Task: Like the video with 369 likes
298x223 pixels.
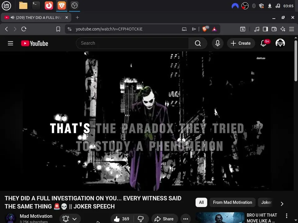Action: (x=122, y=219)
